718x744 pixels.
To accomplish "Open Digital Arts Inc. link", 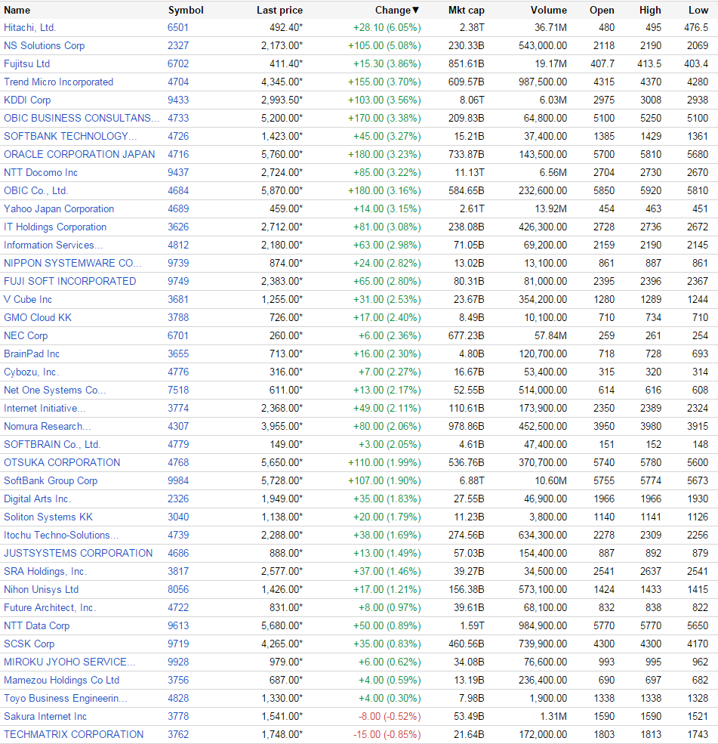I will (38, 499).
